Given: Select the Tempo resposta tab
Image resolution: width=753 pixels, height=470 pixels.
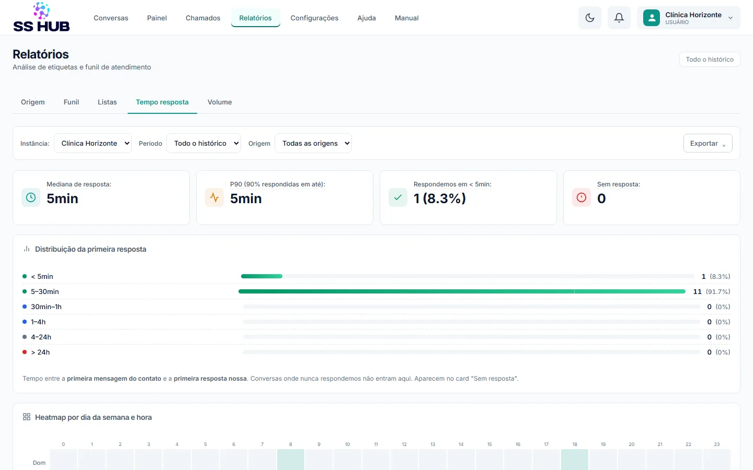Looking at the screenshot, I should (x=162, y=102).
